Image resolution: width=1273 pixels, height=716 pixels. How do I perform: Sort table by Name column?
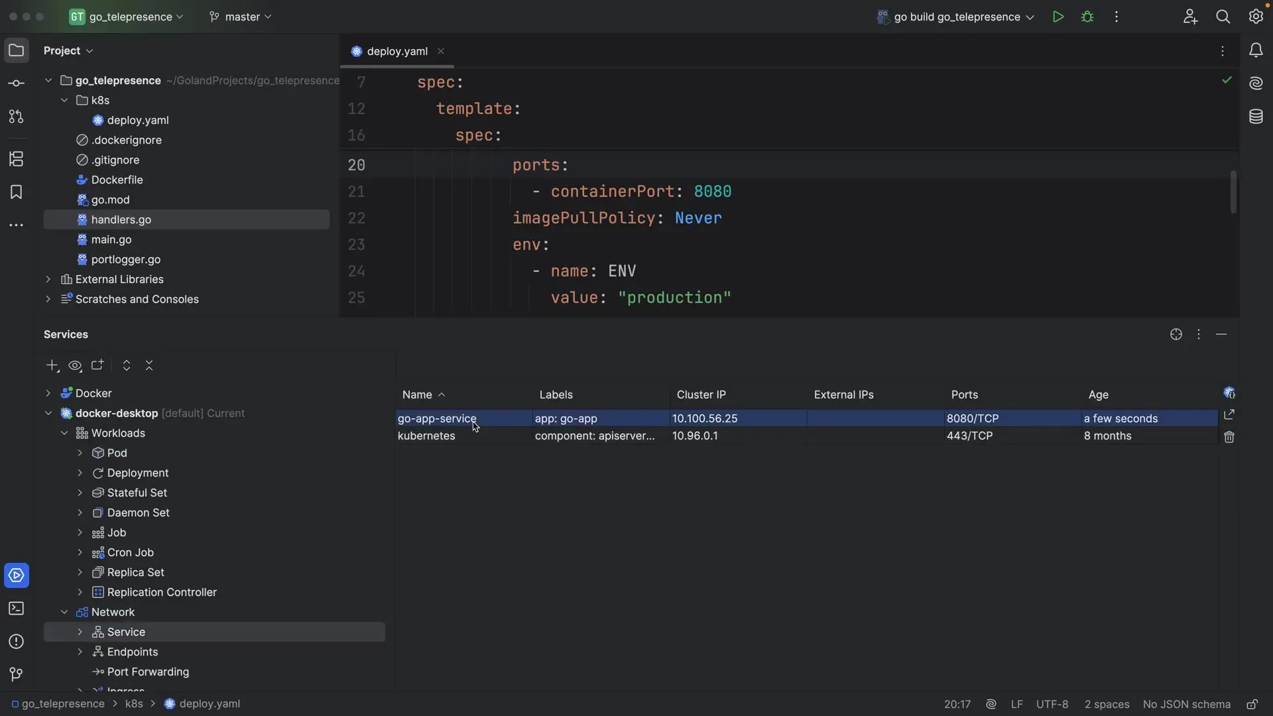pyautogui.click(x=464, y=394)
